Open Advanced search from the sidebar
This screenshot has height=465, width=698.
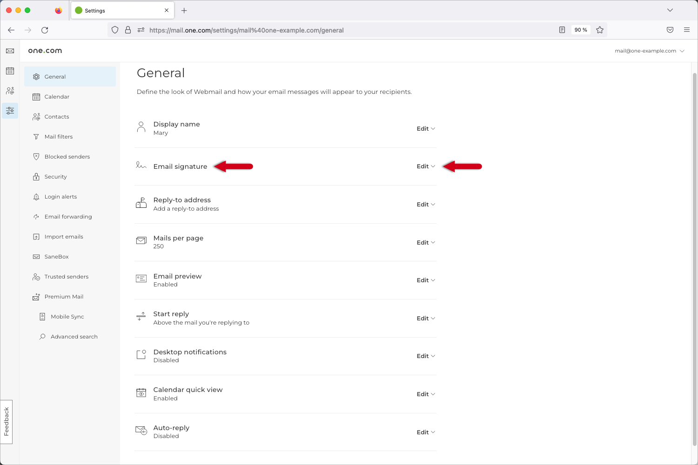(x=74, y=336)
